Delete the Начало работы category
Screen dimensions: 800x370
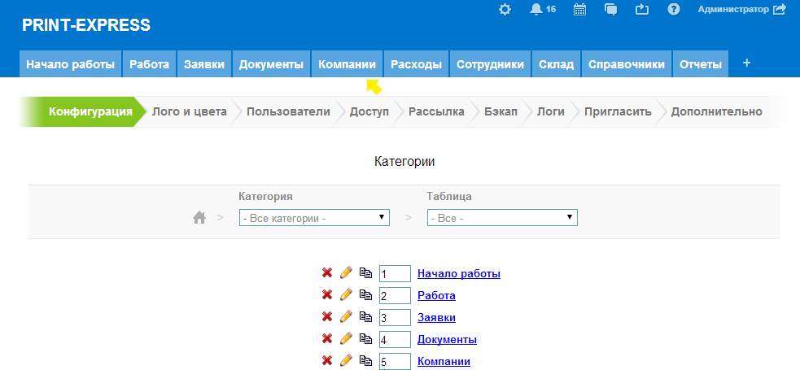click(x=327, y=273)
